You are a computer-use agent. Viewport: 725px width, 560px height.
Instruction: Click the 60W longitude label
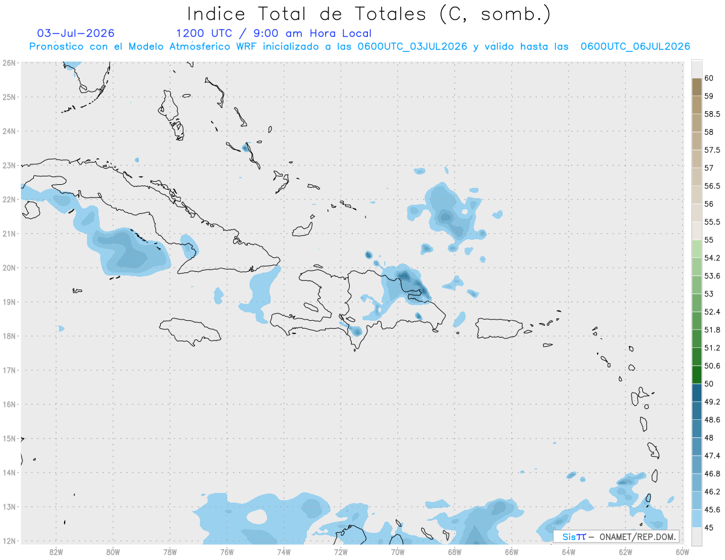click(x=682, y=552)
